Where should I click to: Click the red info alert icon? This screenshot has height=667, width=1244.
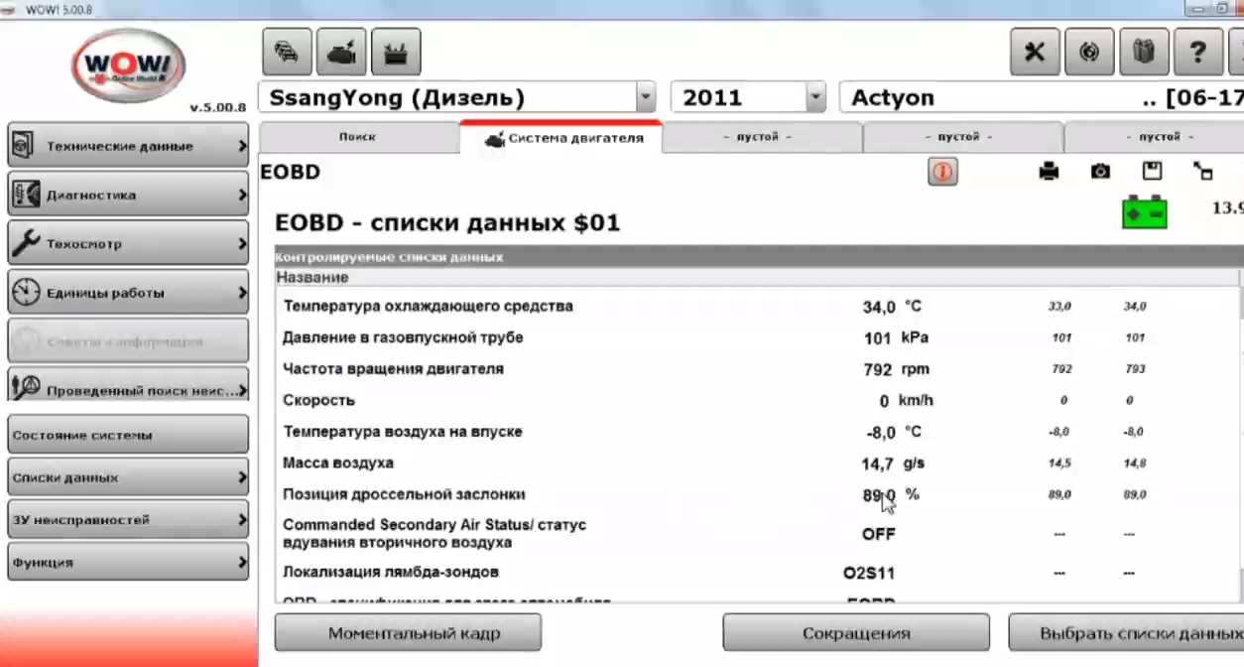tap(942, 172)
